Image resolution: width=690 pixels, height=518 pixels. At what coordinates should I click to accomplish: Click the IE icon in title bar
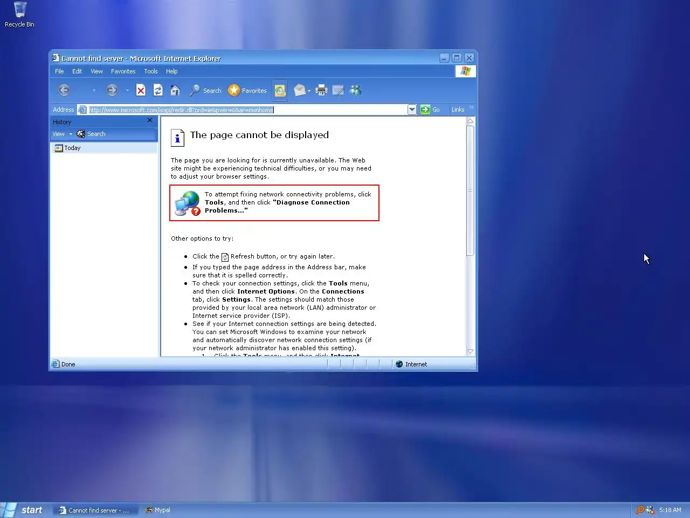point(56,58)
